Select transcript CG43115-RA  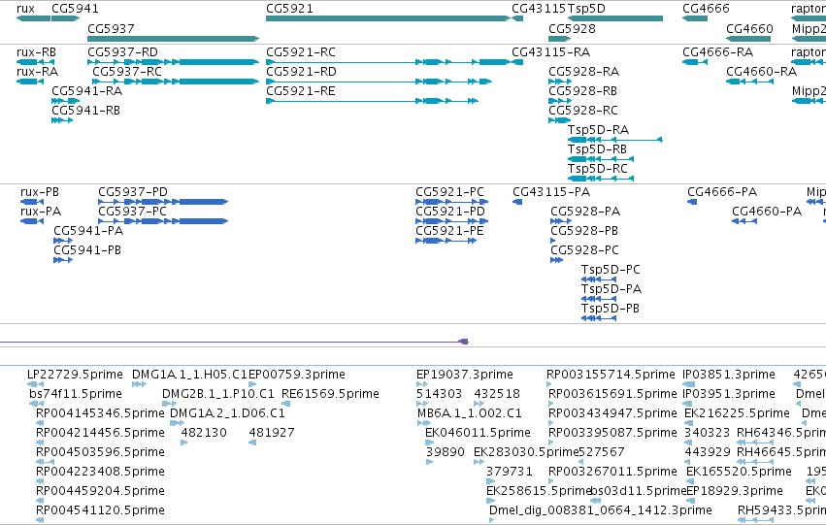(517, 62)
